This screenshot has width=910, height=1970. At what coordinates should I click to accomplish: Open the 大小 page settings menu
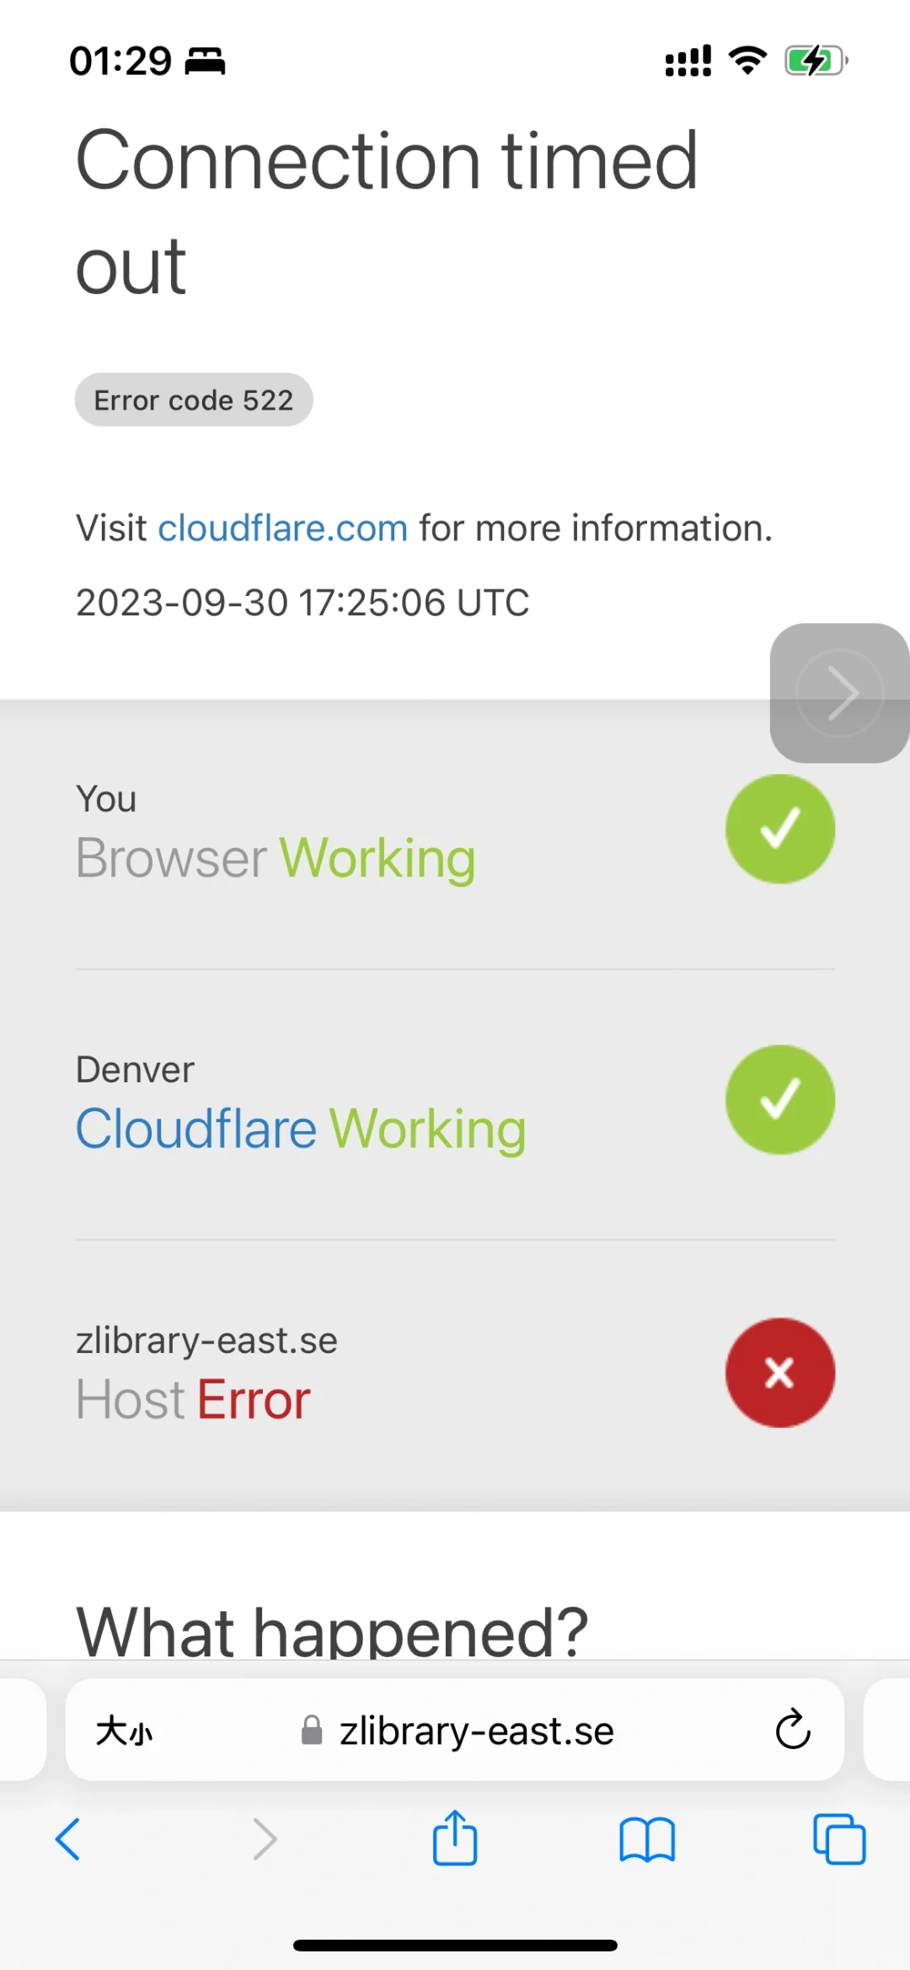[124, 1731]
